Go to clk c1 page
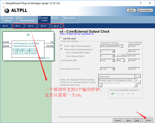 point(18,26)
